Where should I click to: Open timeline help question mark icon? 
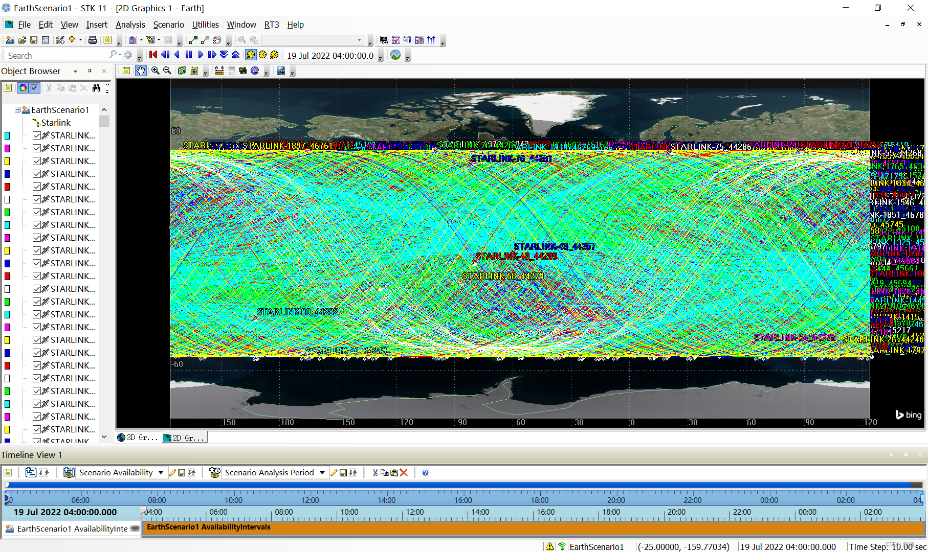point(425,473)
